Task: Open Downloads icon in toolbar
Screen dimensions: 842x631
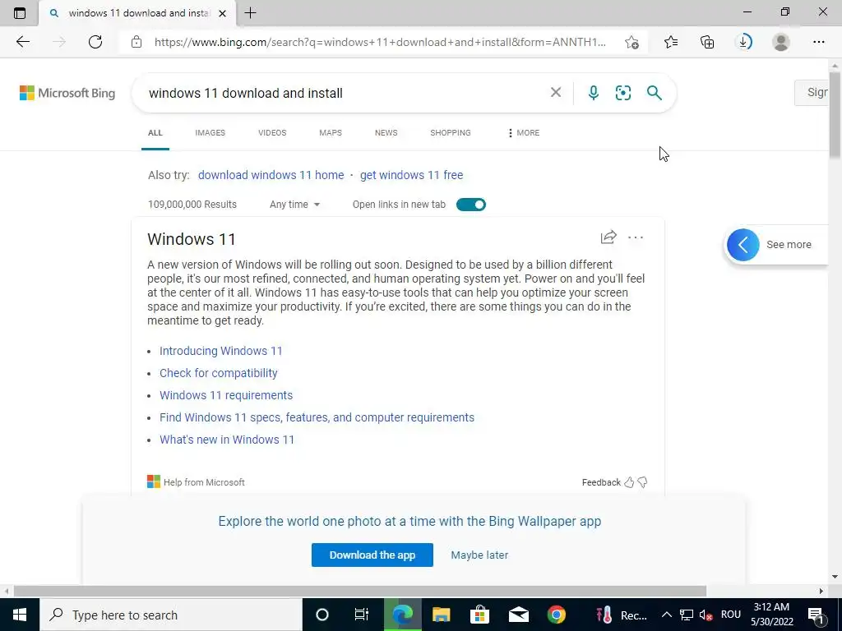Action: tap(743, 42)
